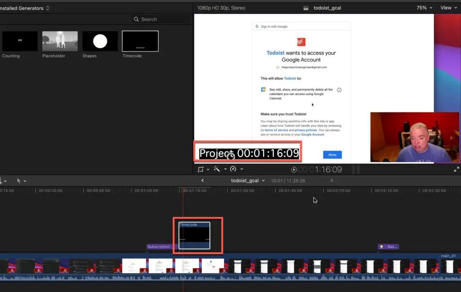
Task: Select the Placeholder generator thumbnail
Action: 60,41
